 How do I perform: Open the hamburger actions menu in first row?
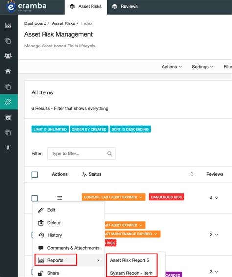pos(60,198)
